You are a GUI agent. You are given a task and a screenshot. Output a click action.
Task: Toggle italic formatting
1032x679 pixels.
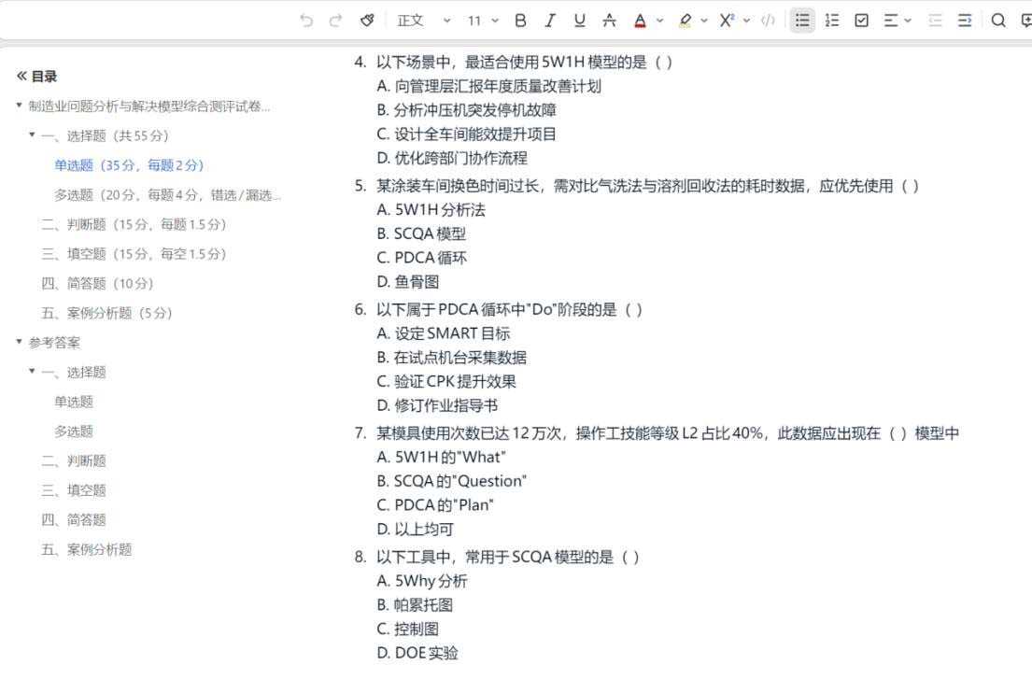549,21
